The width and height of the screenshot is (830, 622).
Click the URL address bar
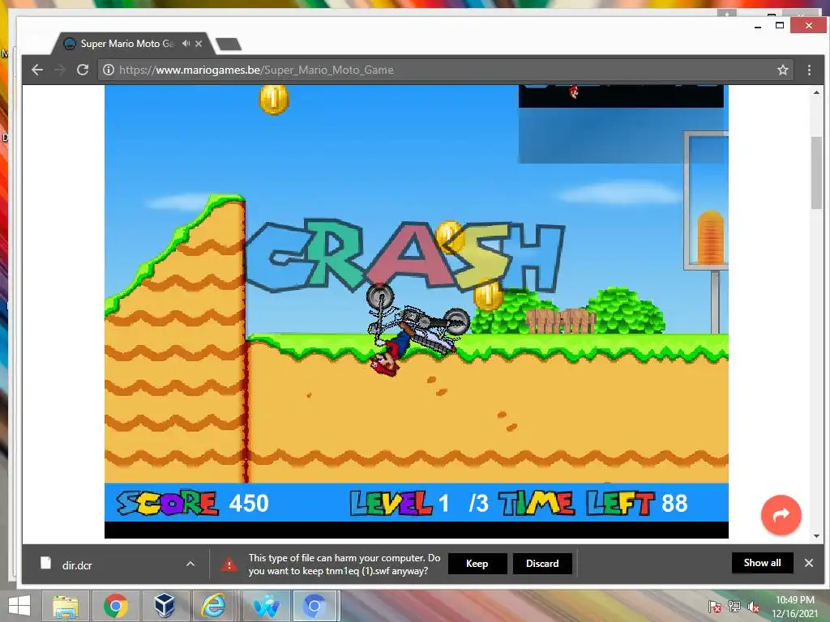pos(445,70)
